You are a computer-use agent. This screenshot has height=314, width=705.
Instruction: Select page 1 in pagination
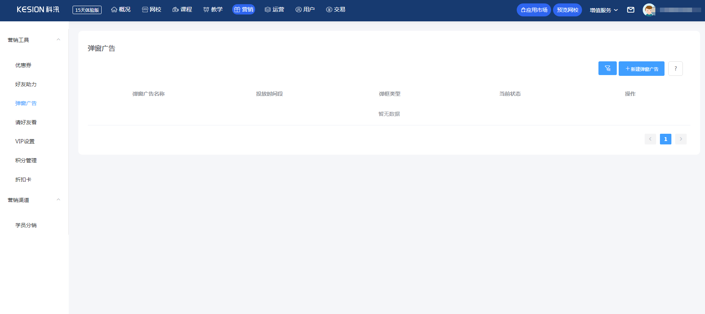tap(666, 139)
